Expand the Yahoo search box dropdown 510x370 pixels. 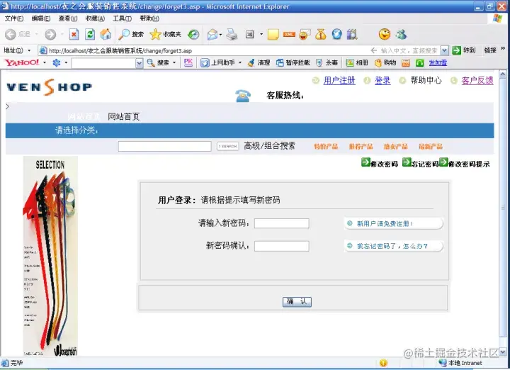coord(139,63)
